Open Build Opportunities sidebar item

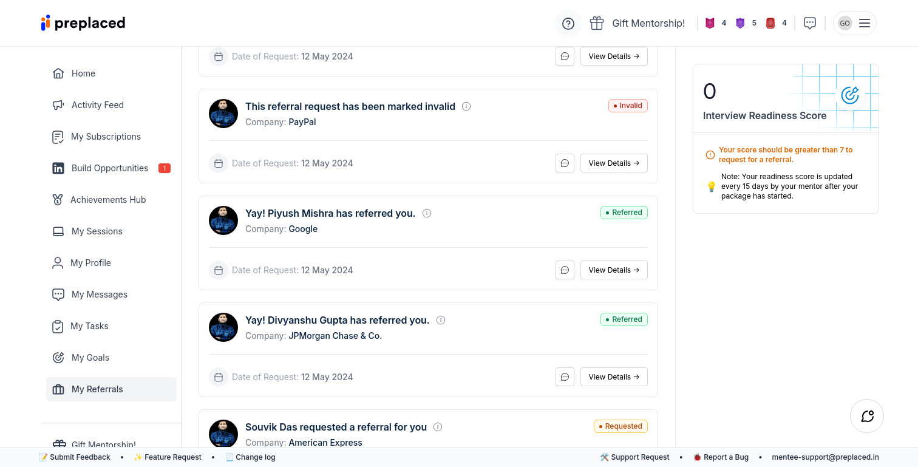109,168
